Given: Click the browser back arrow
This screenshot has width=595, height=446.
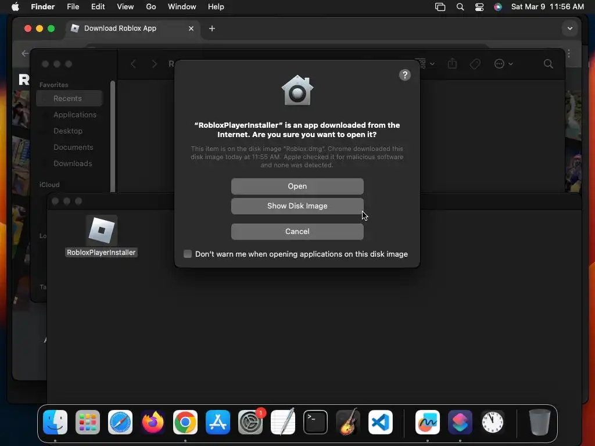Looking at the screenshot, I should point(25,53).
